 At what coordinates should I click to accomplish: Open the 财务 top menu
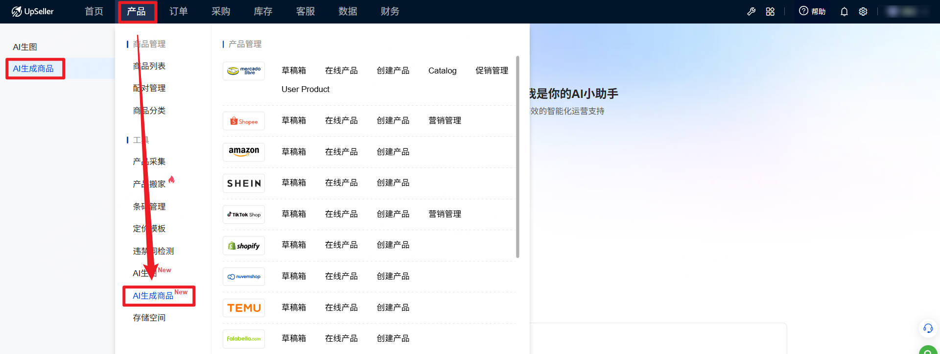coord(390,11)
